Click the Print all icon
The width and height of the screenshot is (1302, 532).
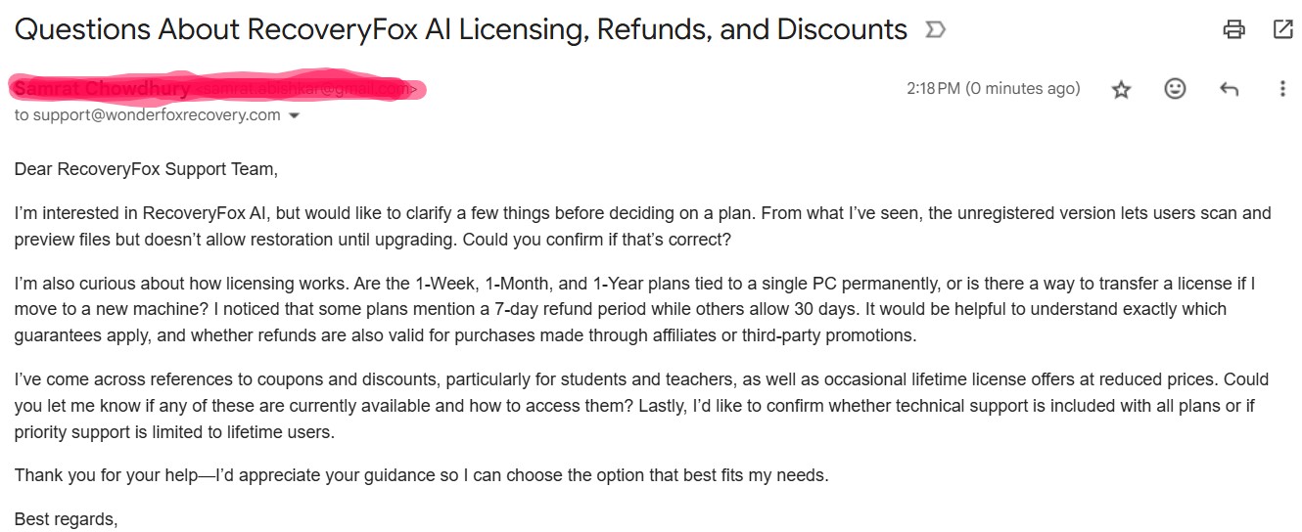pyautogui.click(x=1233, y=29)
